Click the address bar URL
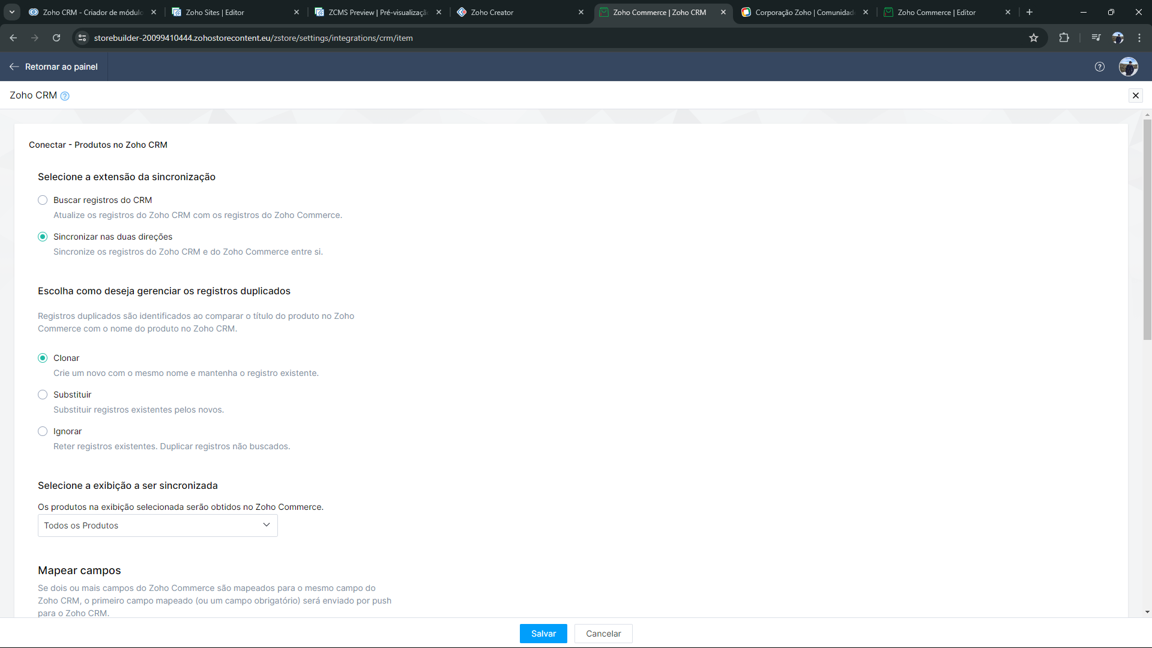The height and width of the screenshot is (648, 1152). click(x=253, y=38)
